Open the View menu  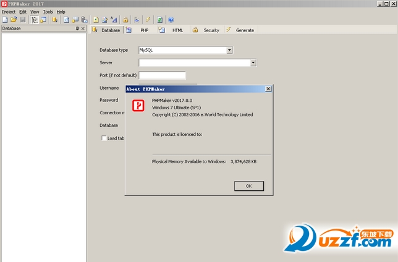[35, 12]
